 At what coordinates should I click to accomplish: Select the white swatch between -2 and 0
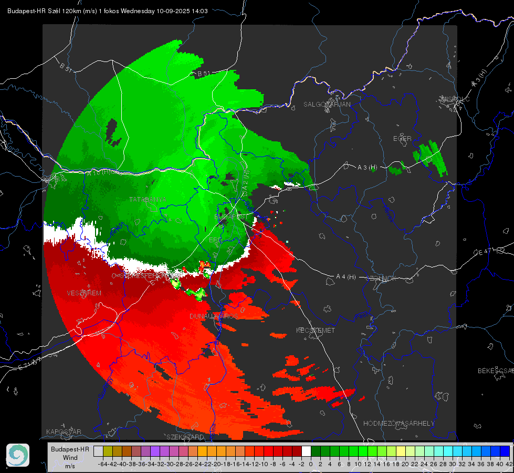[x=306, y=451]
